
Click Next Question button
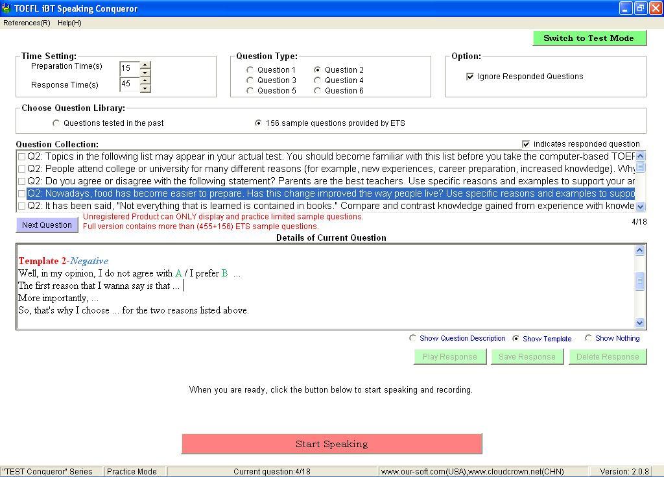(47, 225)
